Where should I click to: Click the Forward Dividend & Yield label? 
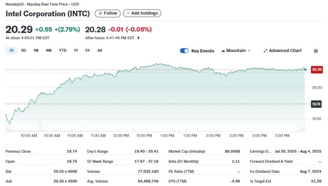coord(271,161)
